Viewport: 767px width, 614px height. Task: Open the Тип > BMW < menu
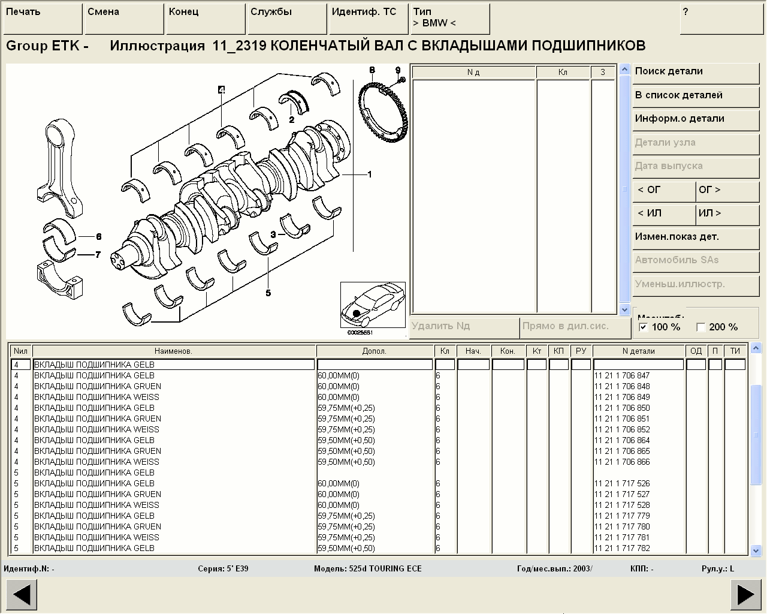point(450,19)
